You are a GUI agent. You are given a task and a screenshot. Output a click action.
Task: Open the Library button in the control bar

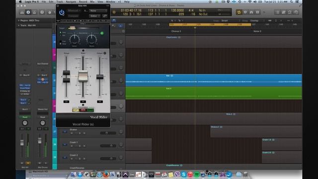point(22,12)
